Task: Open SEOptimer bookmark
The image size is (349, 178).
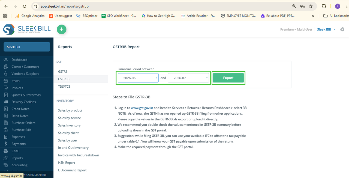Action: pyautogui.click(x=87, y=16)
